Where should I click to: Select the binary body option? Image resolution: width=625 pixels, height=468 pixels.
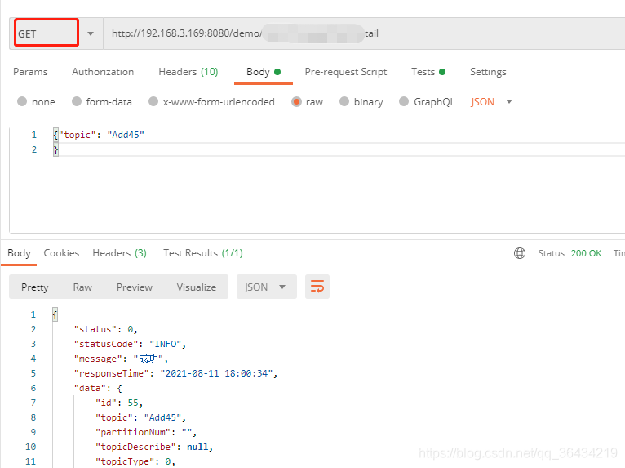click(361, 102)
